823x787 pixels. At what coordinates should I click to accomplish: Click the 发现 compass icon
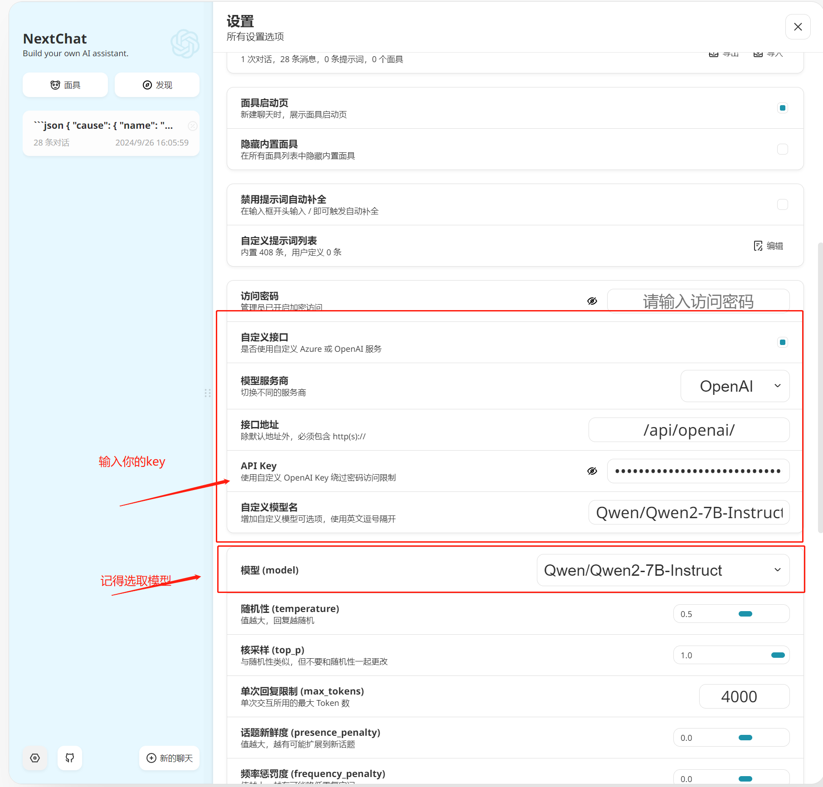click(x=147, y=85)
